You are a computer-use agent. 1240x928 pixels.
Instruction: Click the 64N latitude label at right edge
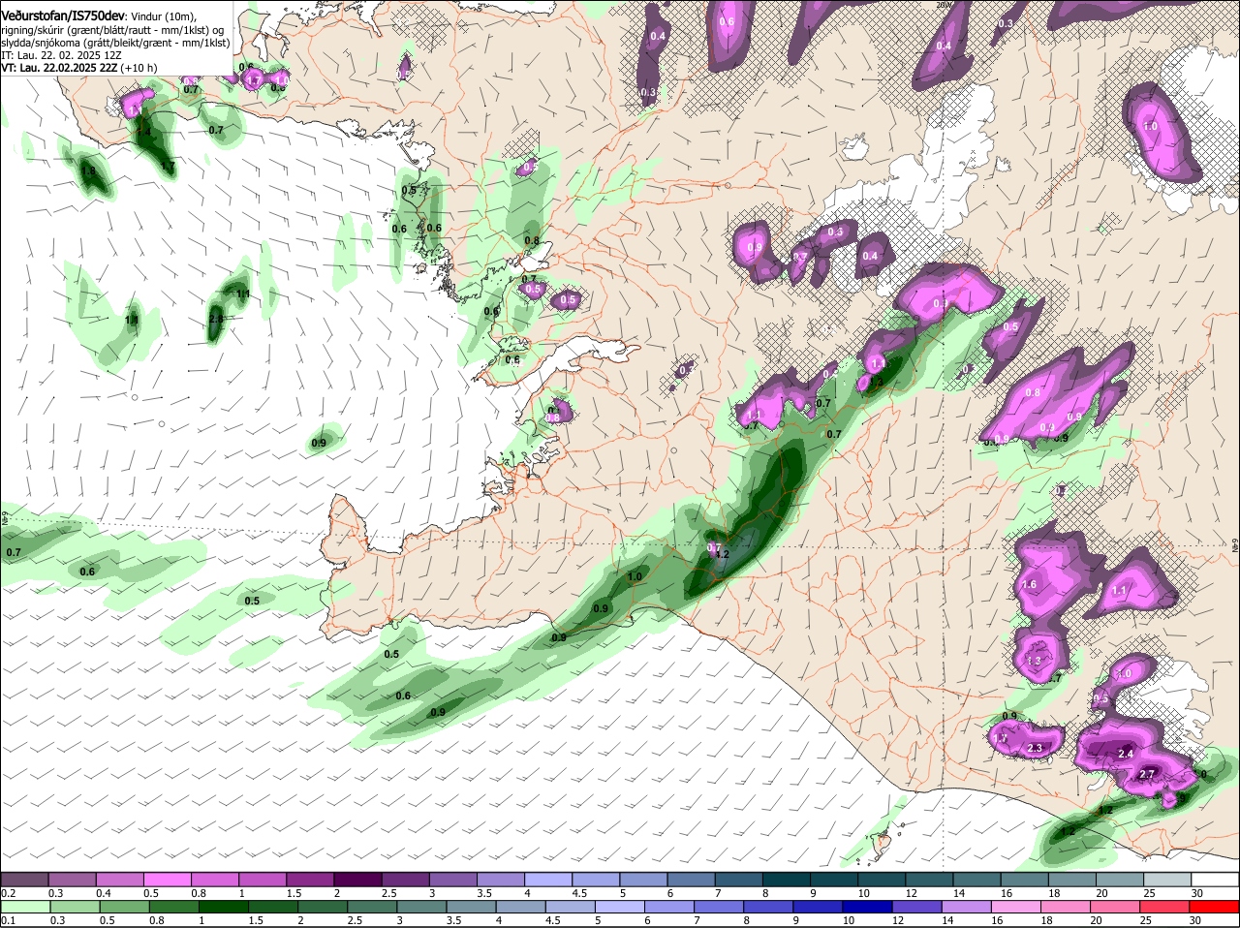coord(1235,547)
